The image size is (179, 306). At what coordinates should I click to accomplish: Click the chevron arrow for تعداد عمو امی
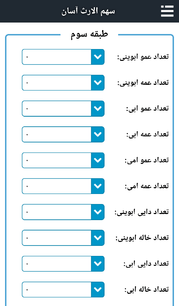(98, 160)
